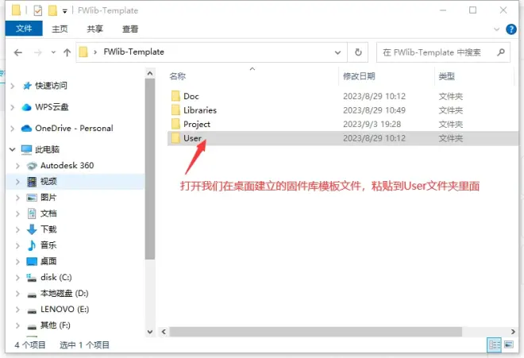Click the Back navigation arrow
This screenshot has height=358, width=524.
[x=18, y=52]
